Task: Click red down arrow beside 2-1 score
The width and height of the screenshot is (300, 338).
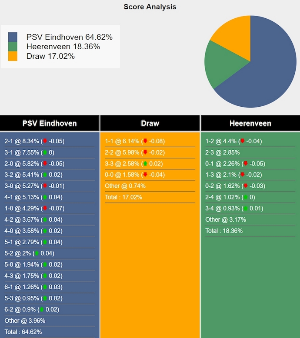Action: pos(45,141)
